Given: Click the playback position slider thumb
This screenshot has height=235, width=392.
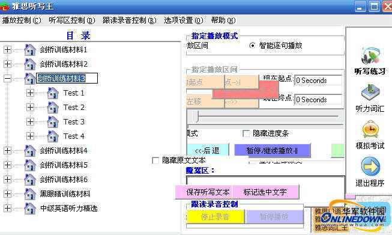Looking at the screenshot, I should 196,117.
